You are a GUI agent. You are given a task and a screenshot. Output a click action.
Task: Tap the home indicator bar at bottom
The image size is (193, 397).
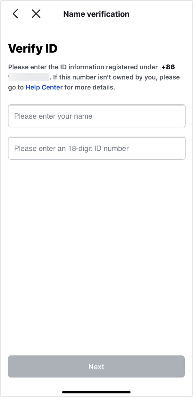(x=96, y=392)
